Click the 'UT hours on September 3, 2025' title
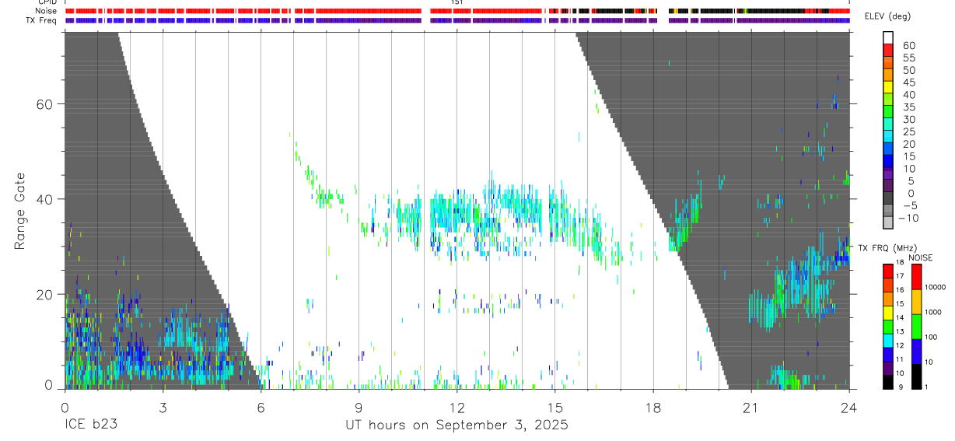955x441 pixels. click(457, 425)
